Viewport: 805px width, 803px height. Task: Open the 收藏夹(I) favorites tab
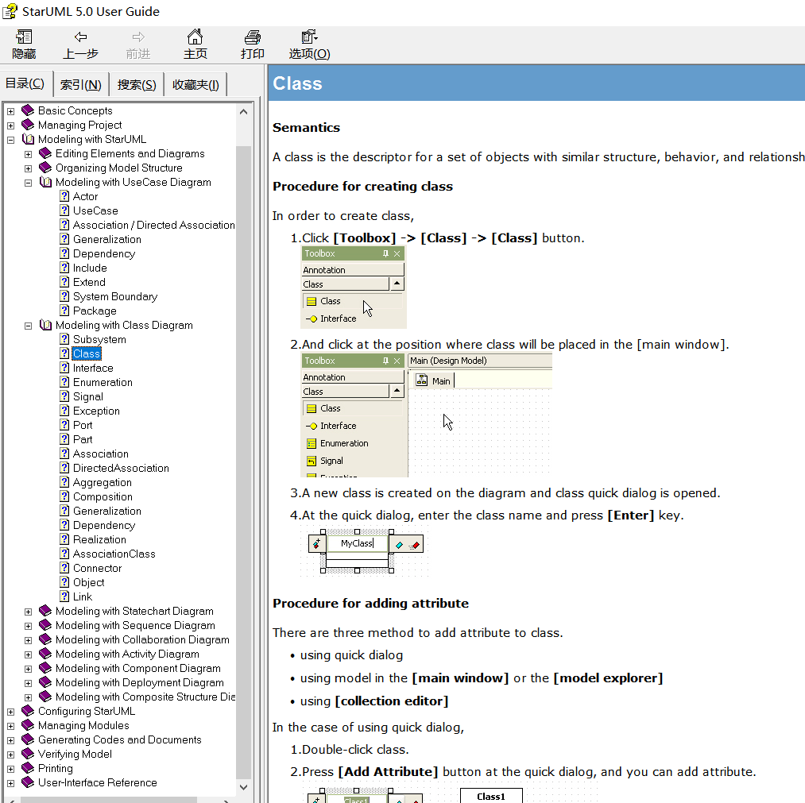(x=195, y=85)
